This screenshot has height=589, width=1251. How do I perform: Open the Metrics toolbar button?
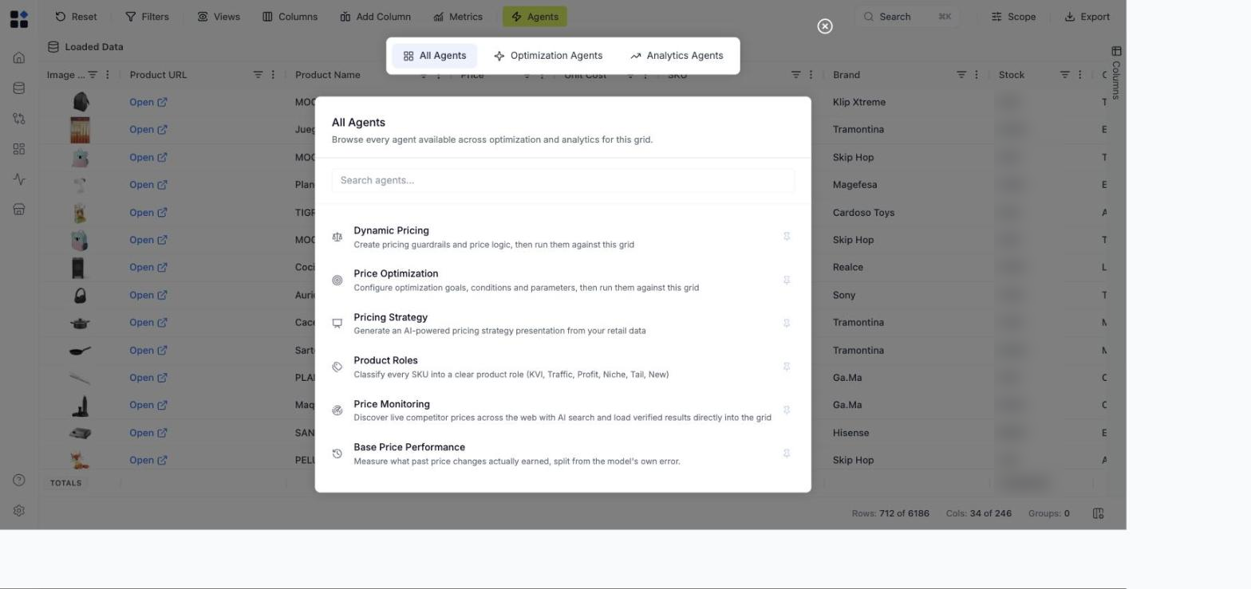(x=458, y=17)
